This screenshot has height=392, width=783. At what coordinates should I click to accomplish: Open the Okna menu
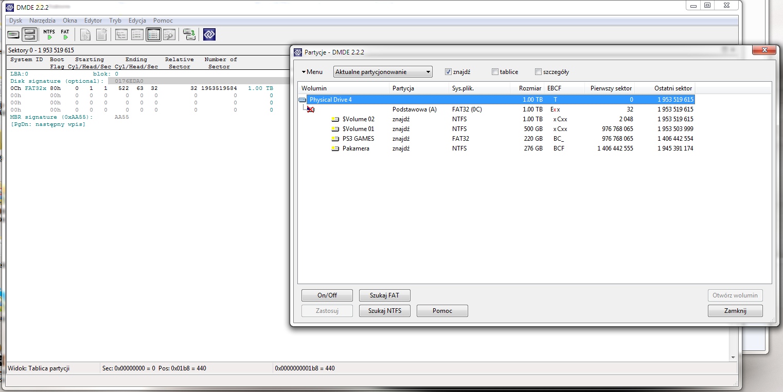pos(70,21)
